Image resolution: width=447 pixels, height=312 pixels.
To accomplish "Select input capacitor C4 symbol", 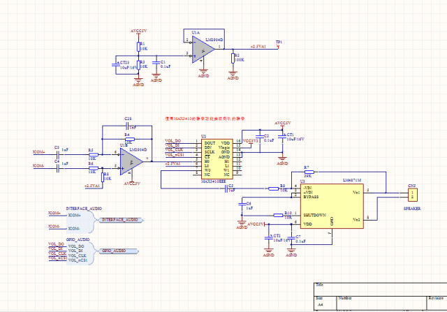I will (57, 169).
